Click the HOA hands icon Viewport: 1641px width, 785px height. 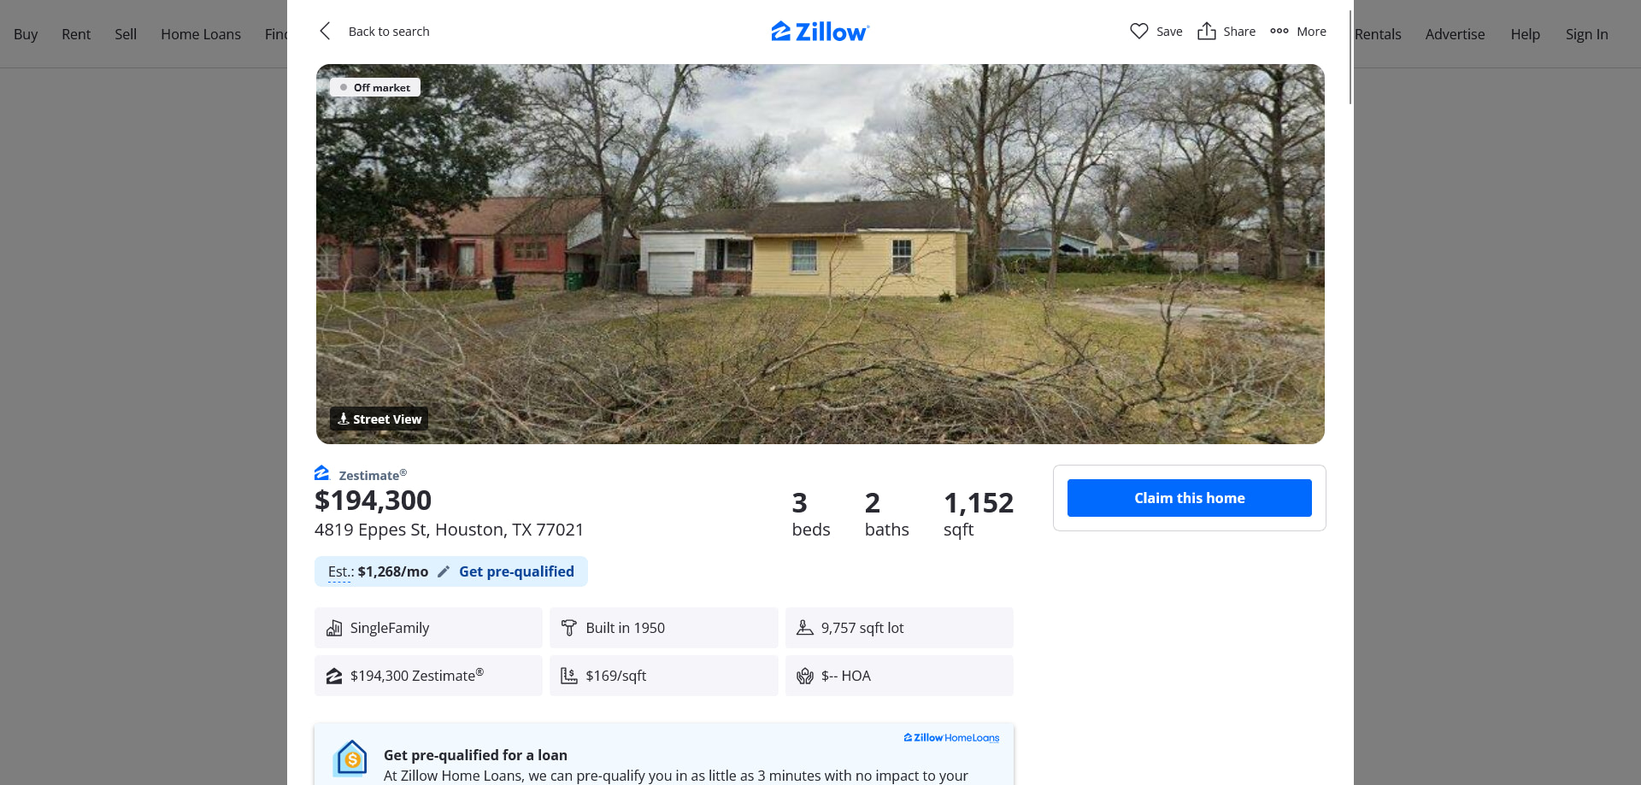pyautogui.click(x=804, y=676)
